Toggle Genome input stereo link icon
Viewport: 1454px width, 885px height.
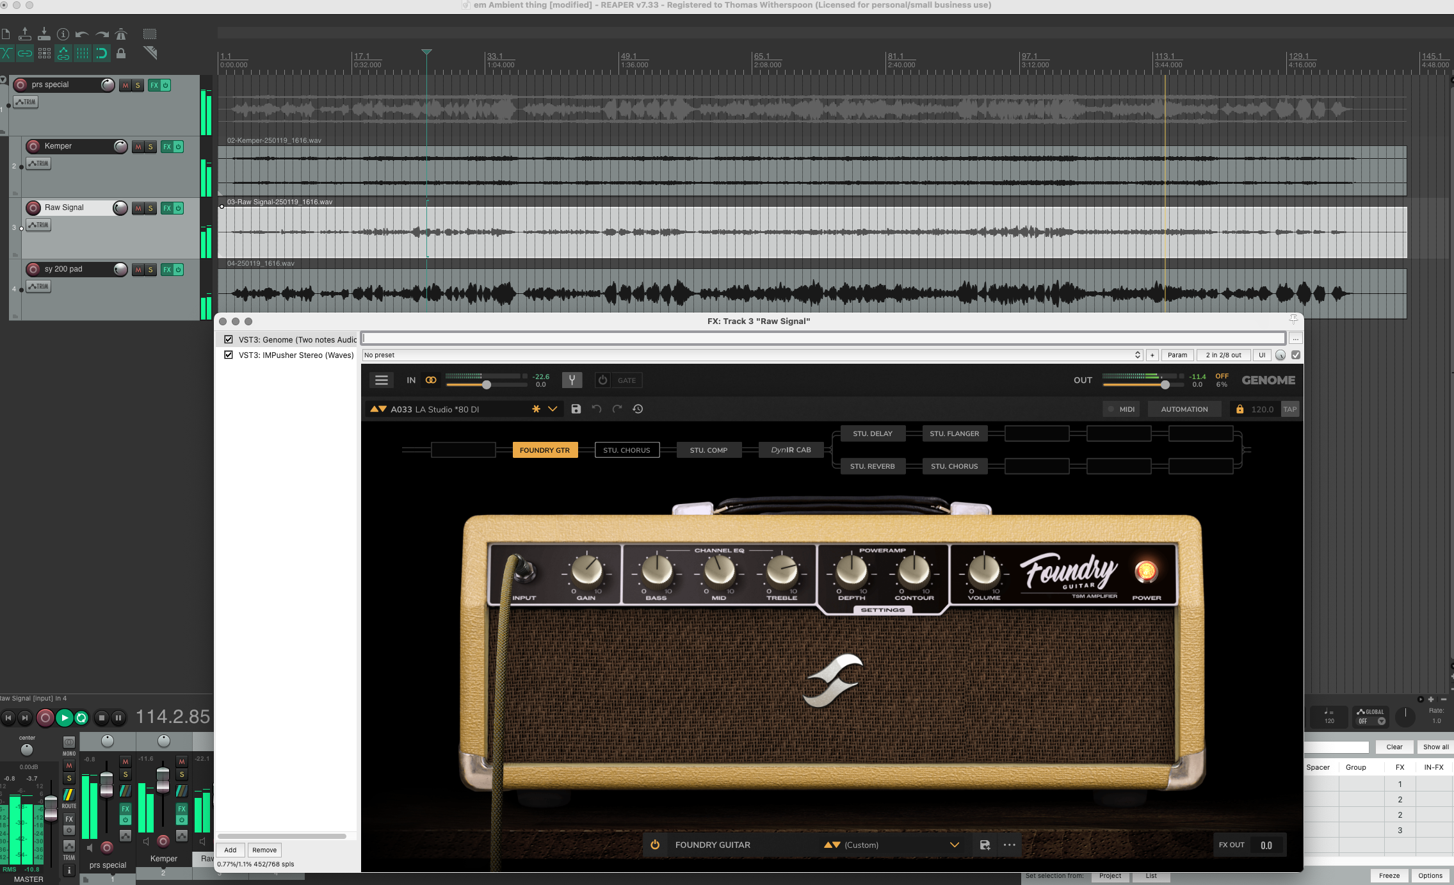pyautogui.click(x=431, y=380)
